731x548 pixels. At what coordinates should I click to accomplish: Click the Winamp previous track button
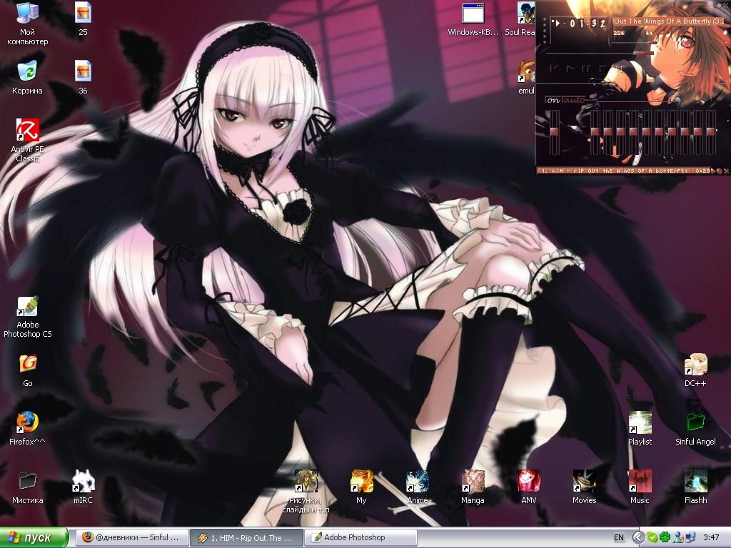pos(554,69)
